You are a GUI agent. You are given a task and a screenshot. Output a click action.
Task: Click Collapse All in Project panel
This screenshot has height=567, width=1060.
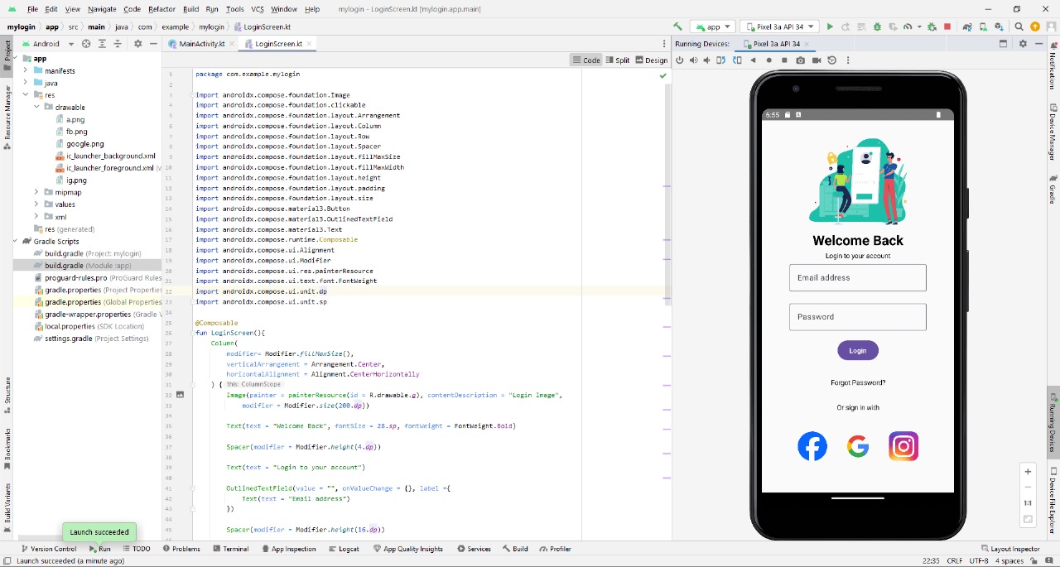point(118,43)
